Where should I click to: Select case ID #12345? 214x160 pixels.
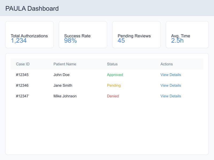[22, 75]
